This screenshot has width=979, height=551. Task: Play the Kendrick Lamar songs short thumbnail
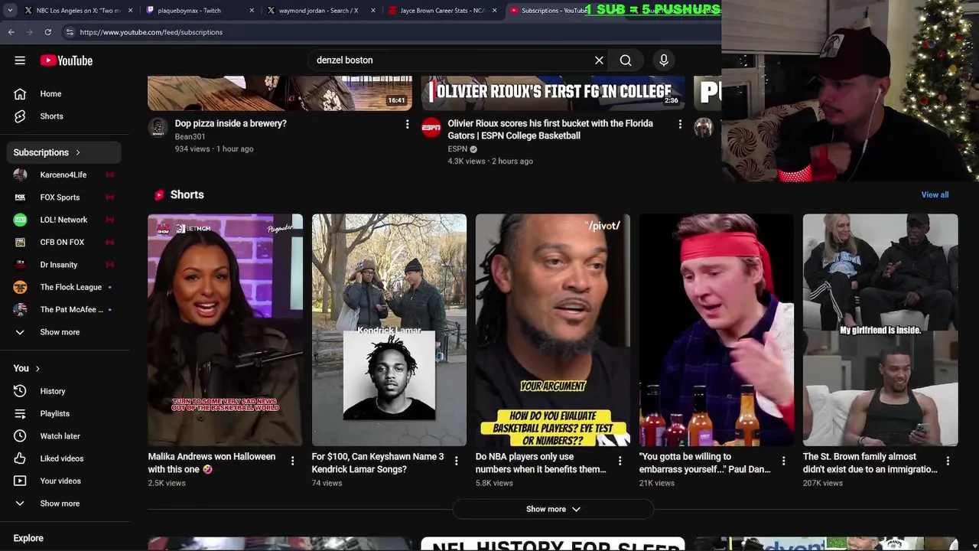pos(389,330)
